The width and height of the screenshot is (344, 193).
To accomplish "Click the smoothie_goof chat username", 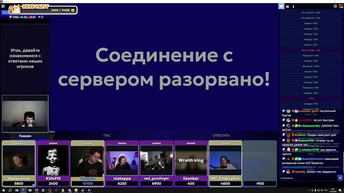I will (308, 111).
